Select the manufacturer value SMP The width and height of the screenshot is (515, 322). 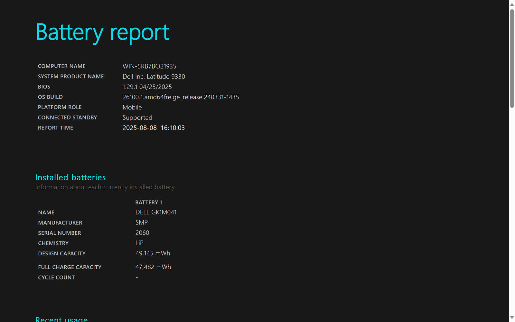pyautogui.click(x=142, y=223)
